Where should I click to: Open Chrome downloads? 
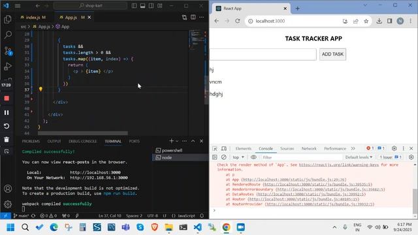[379, 21]
